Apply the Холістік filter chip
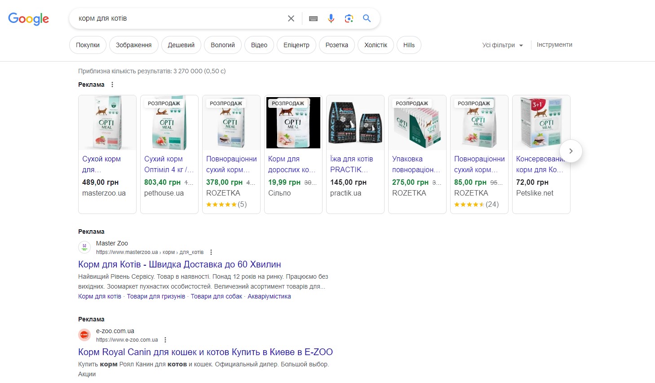The width and height of the screenshot is (655, 383). (x=376, y=45)
